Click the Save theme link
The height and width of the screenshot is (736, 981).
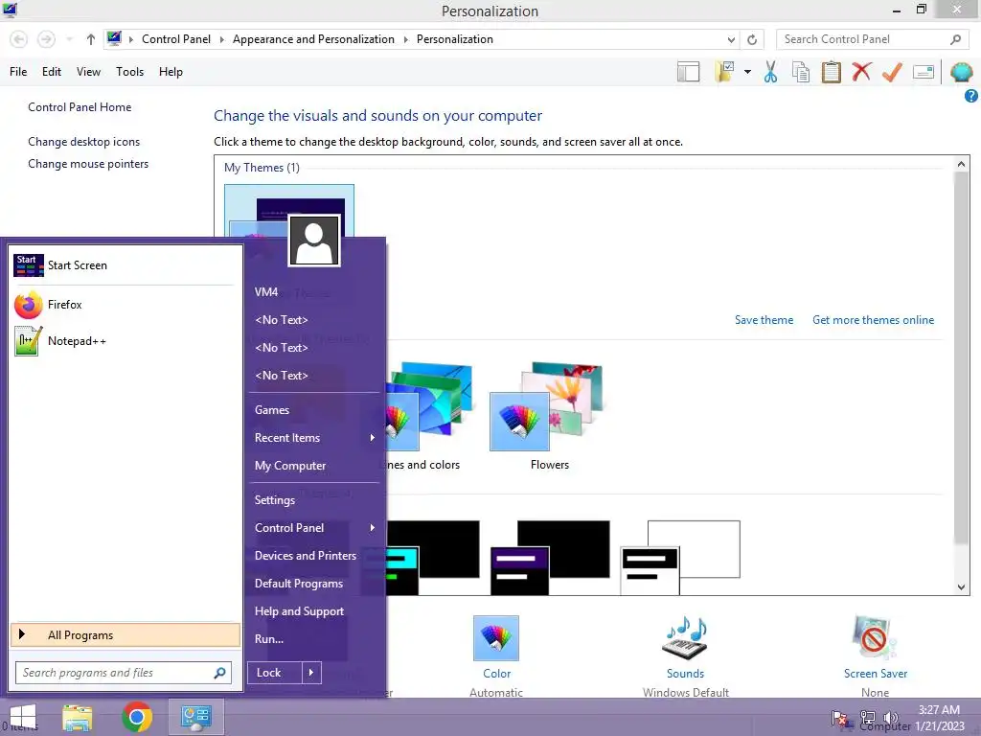coord(764,320)
